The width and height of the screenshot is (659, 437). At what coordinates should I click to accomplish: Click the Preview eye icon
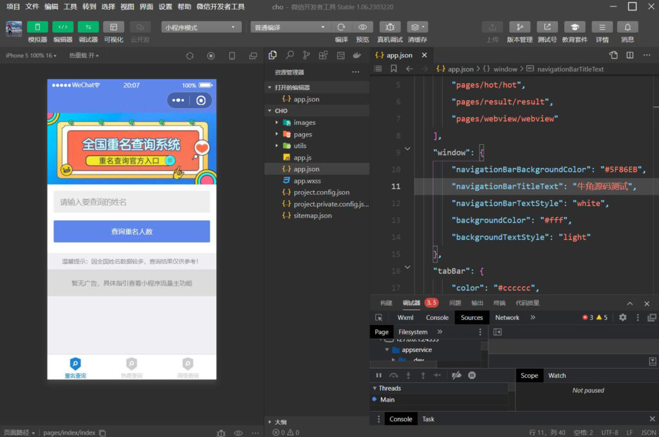click(362, 27)
